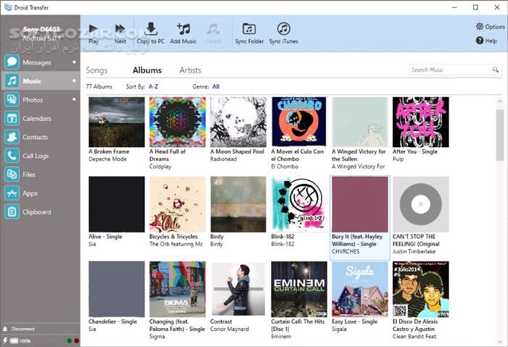Click the Search Music field

[450, 70]
